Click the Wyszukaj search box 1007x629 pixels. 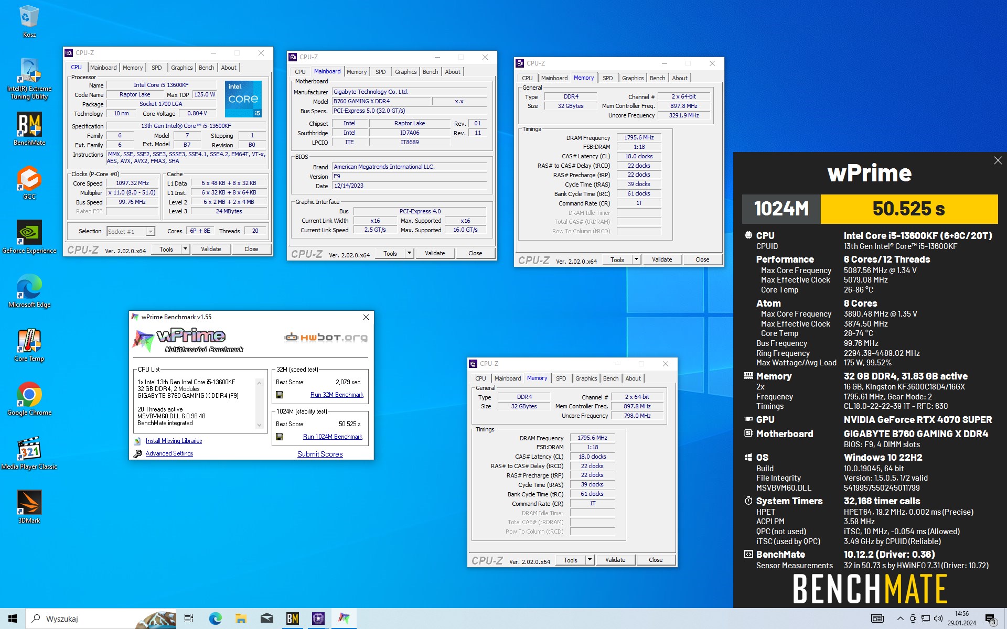tap(101, 619)
